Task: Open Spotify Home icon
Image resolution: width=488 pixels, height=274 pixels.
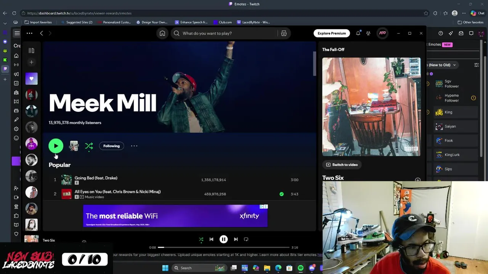Action: (162, 33)
